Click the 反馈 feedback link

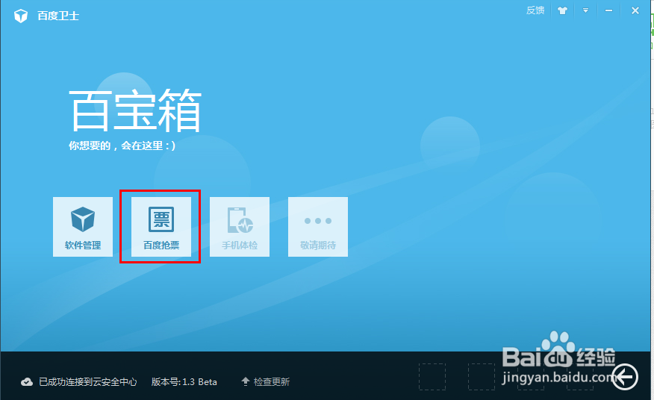[x=535, y=10]
